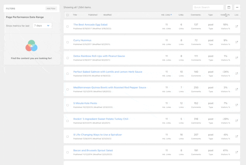Check the Mediterranean Quinoa Bowls row
This screenshot has width=246, height=165.
click(67, 89)
